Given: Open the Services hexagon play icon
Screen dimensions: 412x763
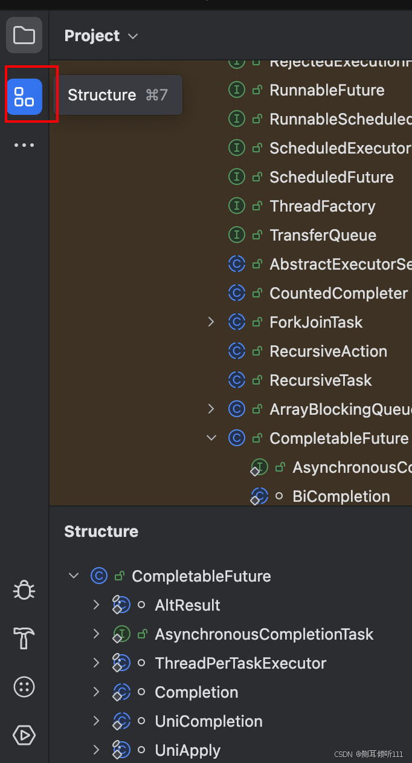Looking at the screenshot, I should 24,735.
